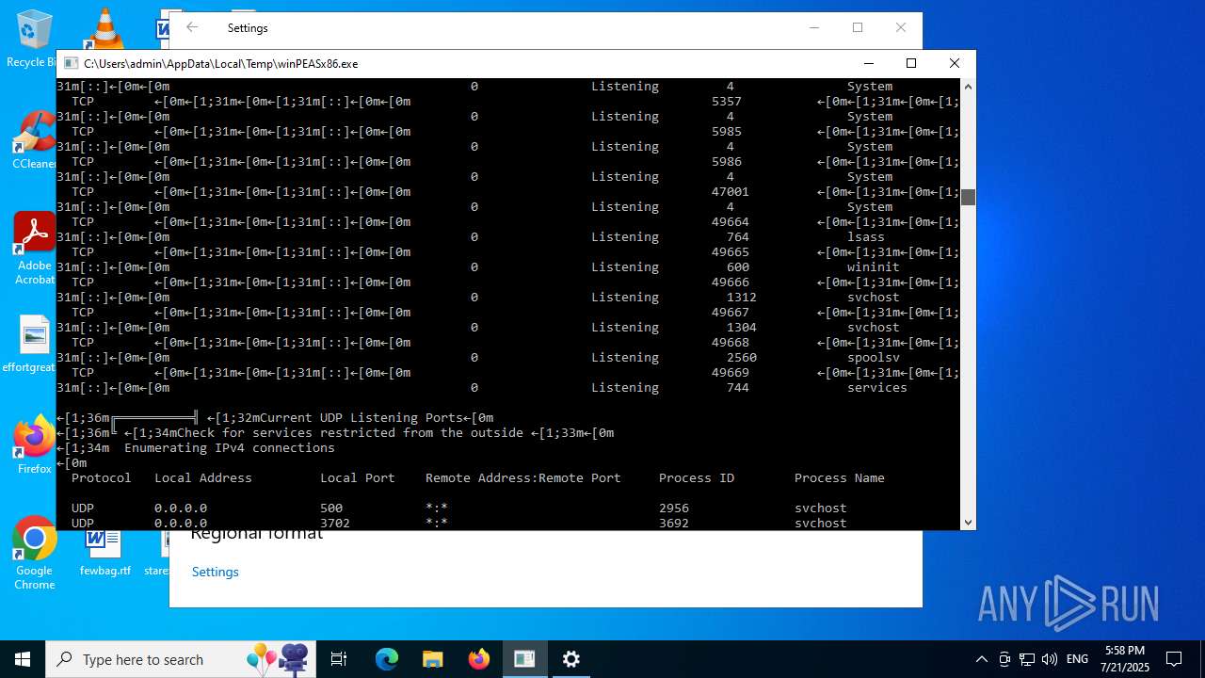Show hidden system tray icons
The height and width of the screenshot is (678, 1205).
coord(982,659)
